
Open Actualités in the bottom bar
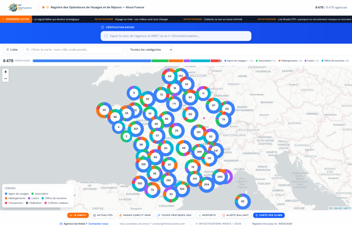pyautogui.click(x=103, y=215)
